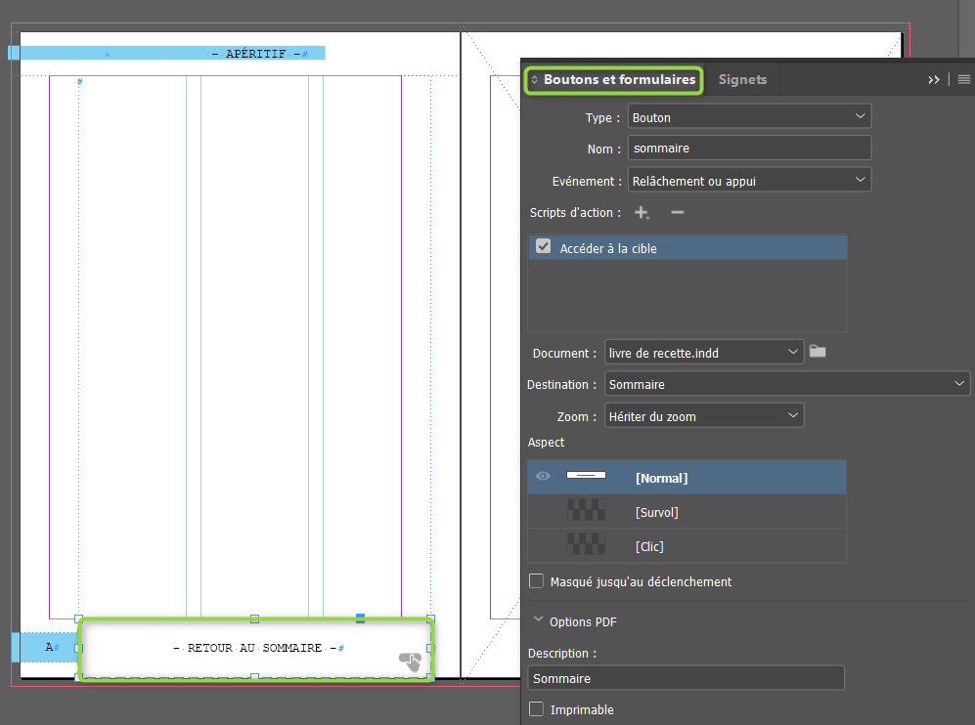Add a new action script with plus icon
Viewport: 975px width, 725px height.
tap(642, 212)
